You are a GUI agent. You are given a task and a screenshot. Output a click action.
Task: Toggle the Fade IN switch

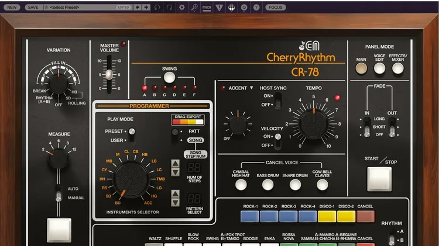tap(367, 127)
